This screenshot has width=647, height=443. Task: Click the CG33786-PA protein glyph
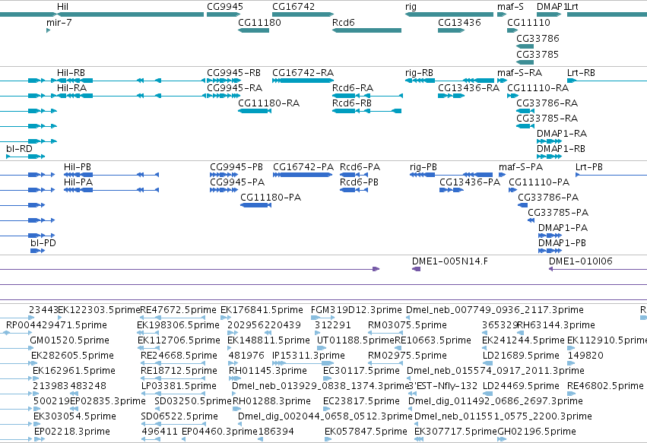tap(523, 205)
